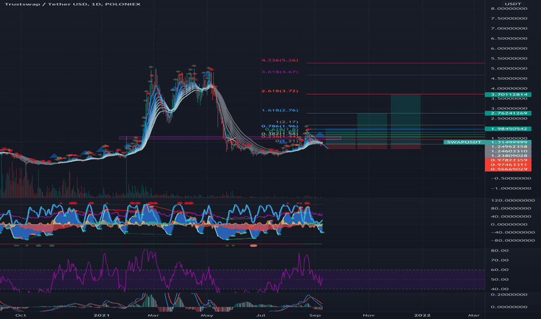Screen dimensions: 541x319
Task: Click the USDT currency label above price axis
Action: (x=513, y=4)
